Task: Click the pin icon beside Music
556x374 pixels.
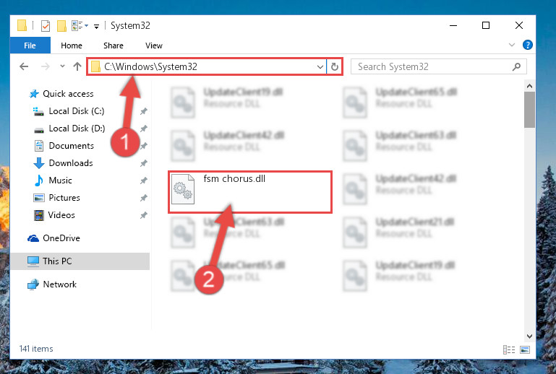Action: point(143,181)
